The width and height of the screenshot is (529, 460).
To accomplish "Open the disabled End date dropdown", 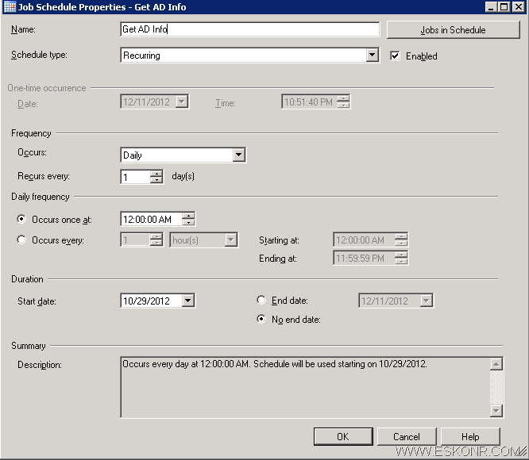I will (x=426, y=301).
